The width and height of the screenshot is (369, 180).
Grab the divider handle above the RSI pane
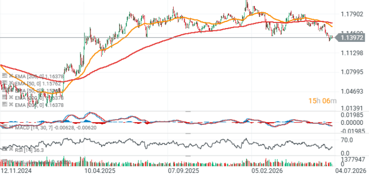[x=188, y=133]
